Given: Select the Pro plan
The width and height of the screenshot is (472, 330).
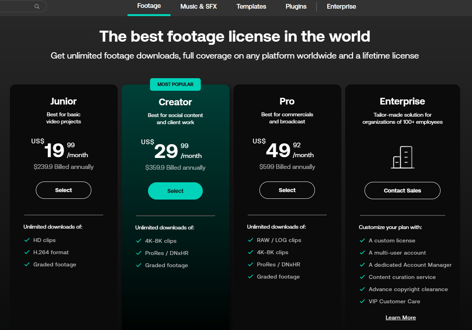Looking at the screenshot, I should pos(287,190).
